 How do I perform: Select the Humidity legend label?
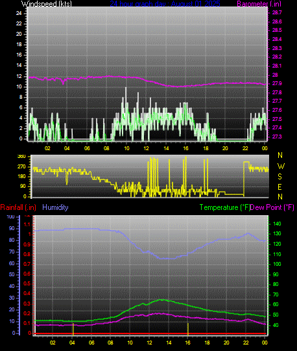point(55,207)
